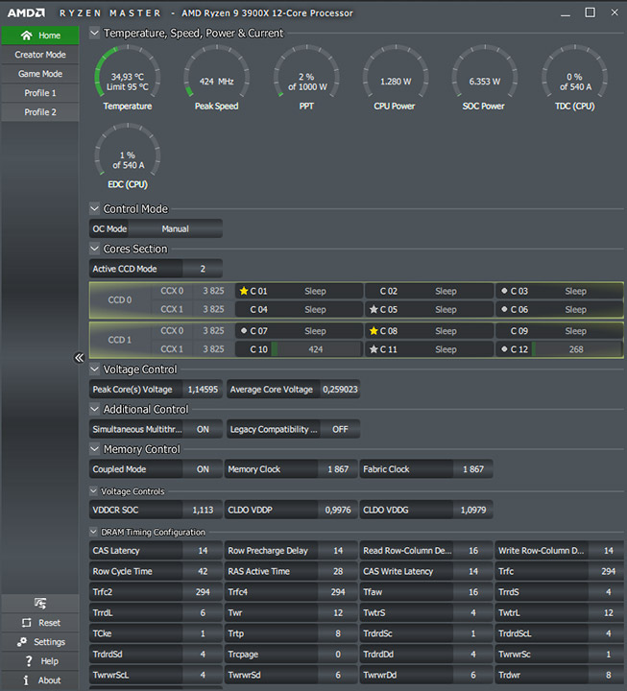
Task: Click the gold star on core C 01
Action: 243,291
